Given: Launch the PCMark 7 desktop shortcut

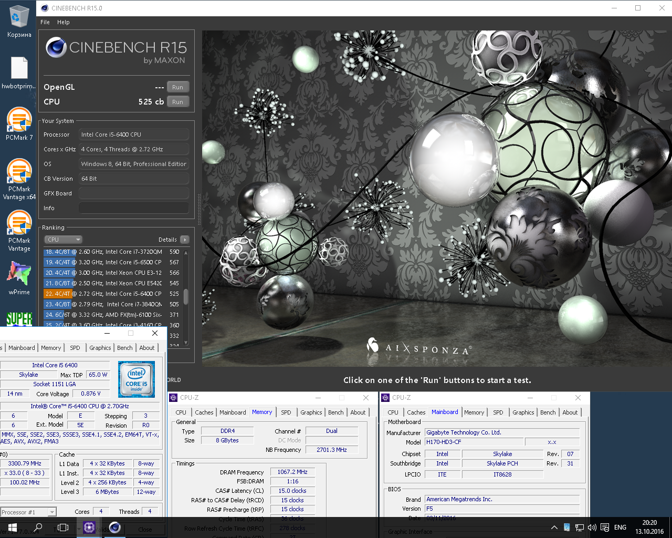Looking at the screenshot, I should click(x=19, y=124).
